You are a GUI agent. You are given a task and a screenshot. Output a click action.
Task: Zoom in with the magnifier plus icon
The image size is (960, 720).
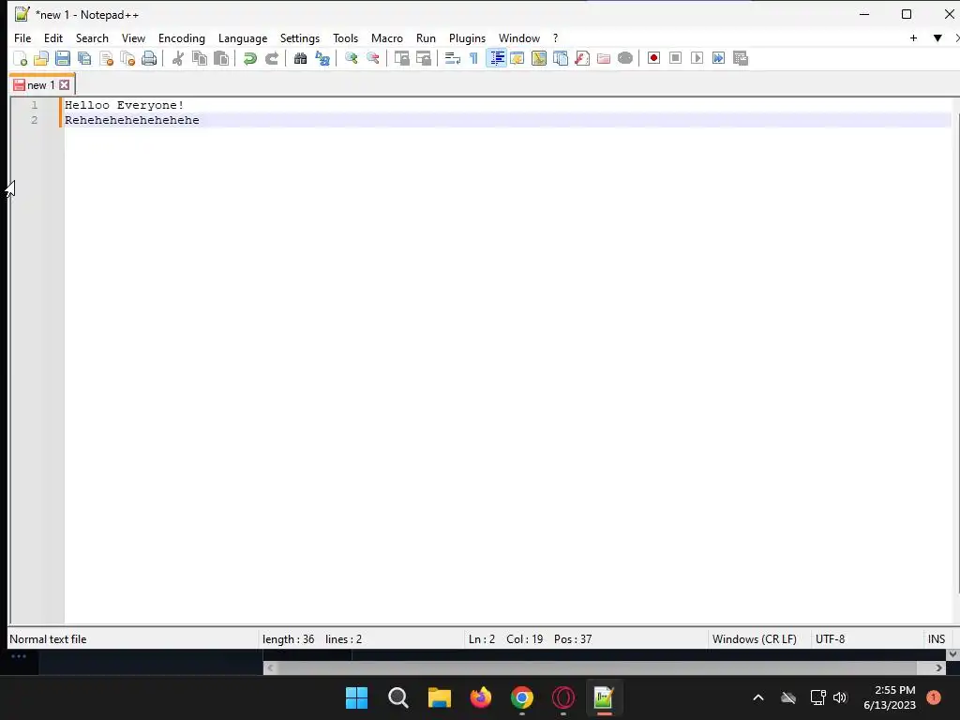351,58
